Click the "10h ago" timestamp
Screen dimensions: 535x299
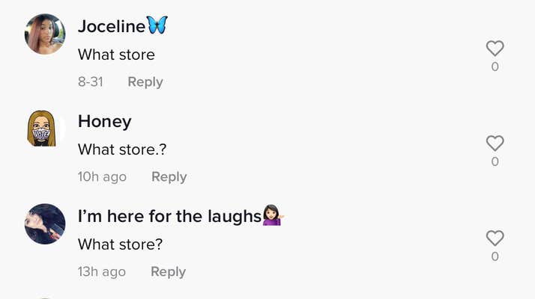(102, 177)
